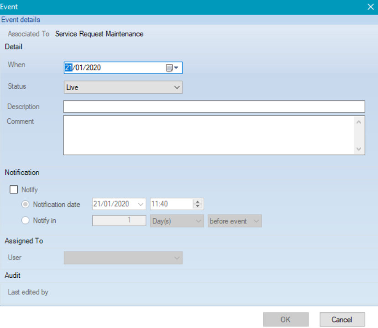378x328 pixels.
Task: Click the Notify in number field
Action: click(x=119, y=221)
